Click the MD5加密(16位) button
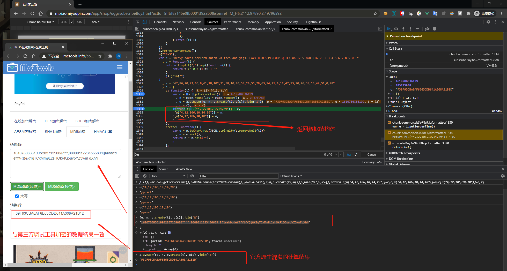The image size is (507, 271). pyautogui.click(x=62, y=186)
